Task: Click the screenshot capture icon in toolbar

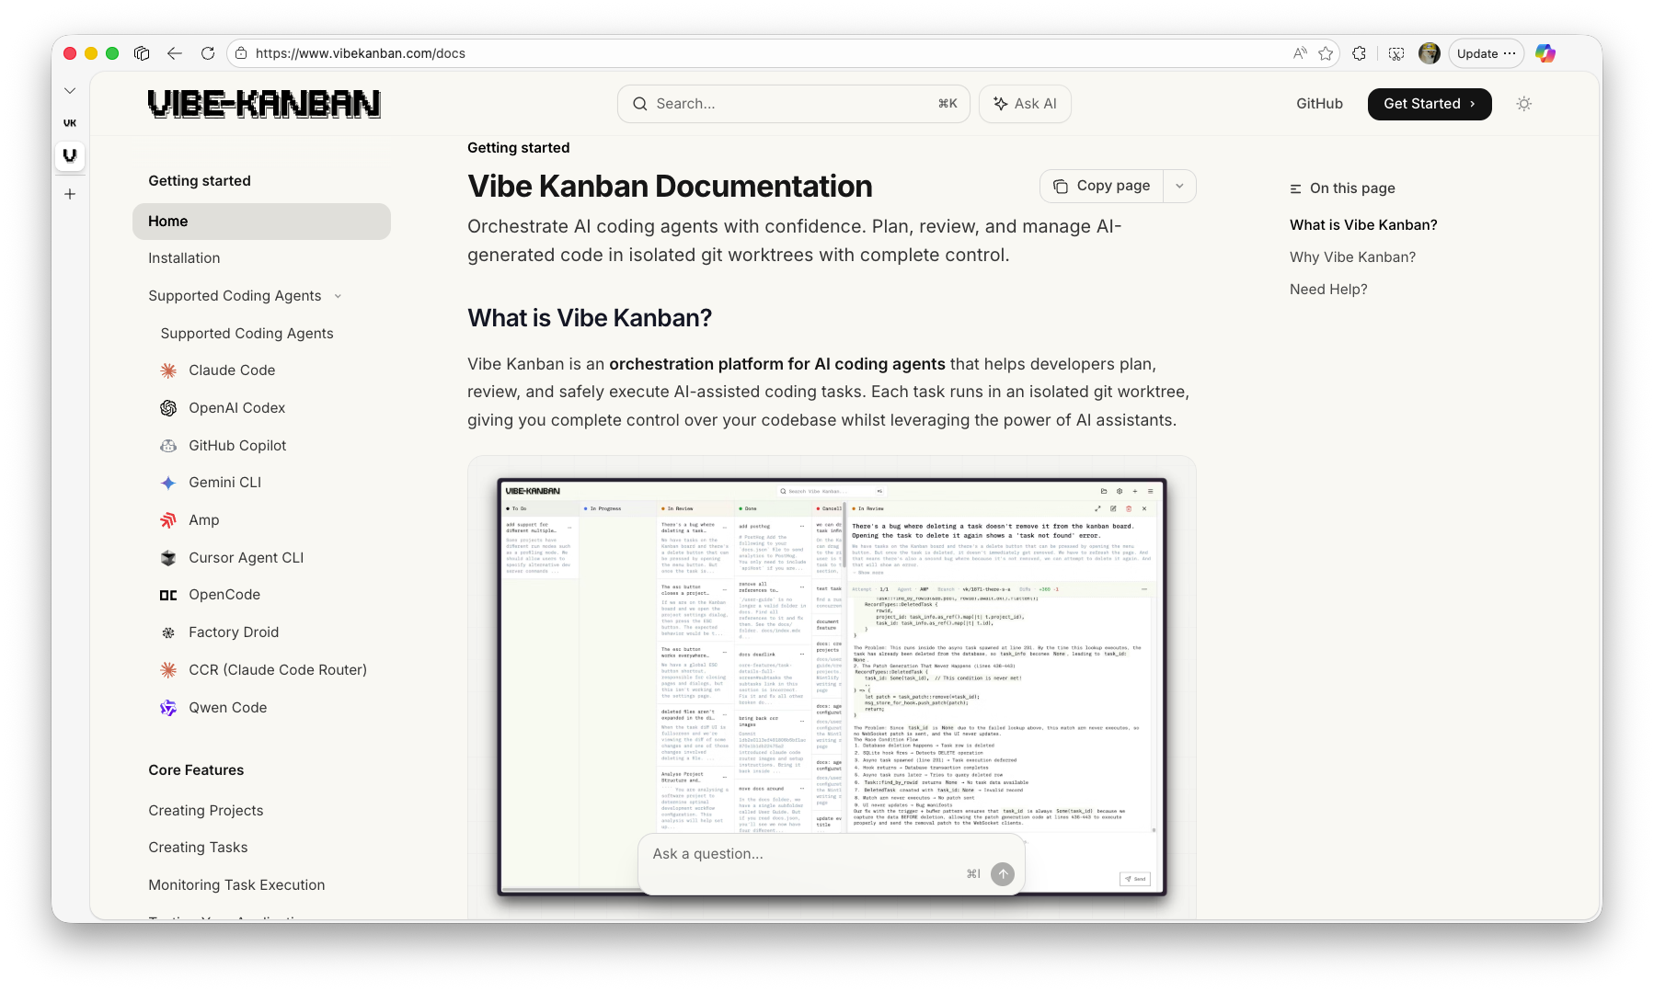Action: click(1396, 53)
